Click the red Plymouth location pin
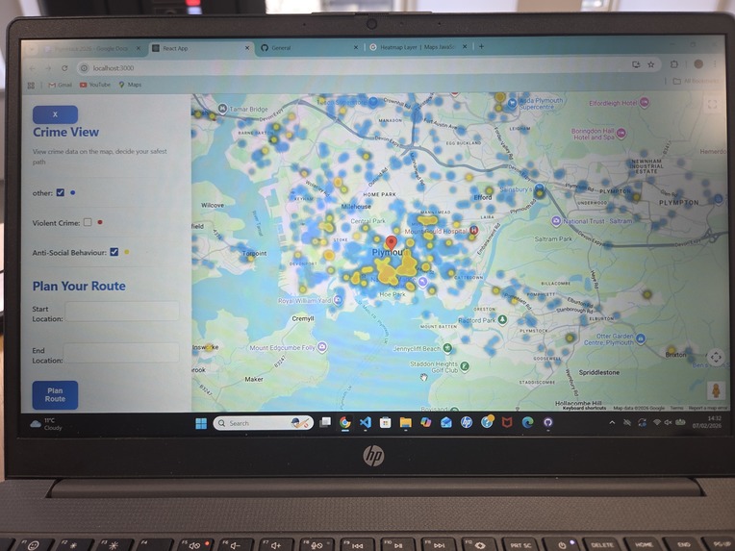Viewport: 735px width, 551px height. tap(391, 242)
